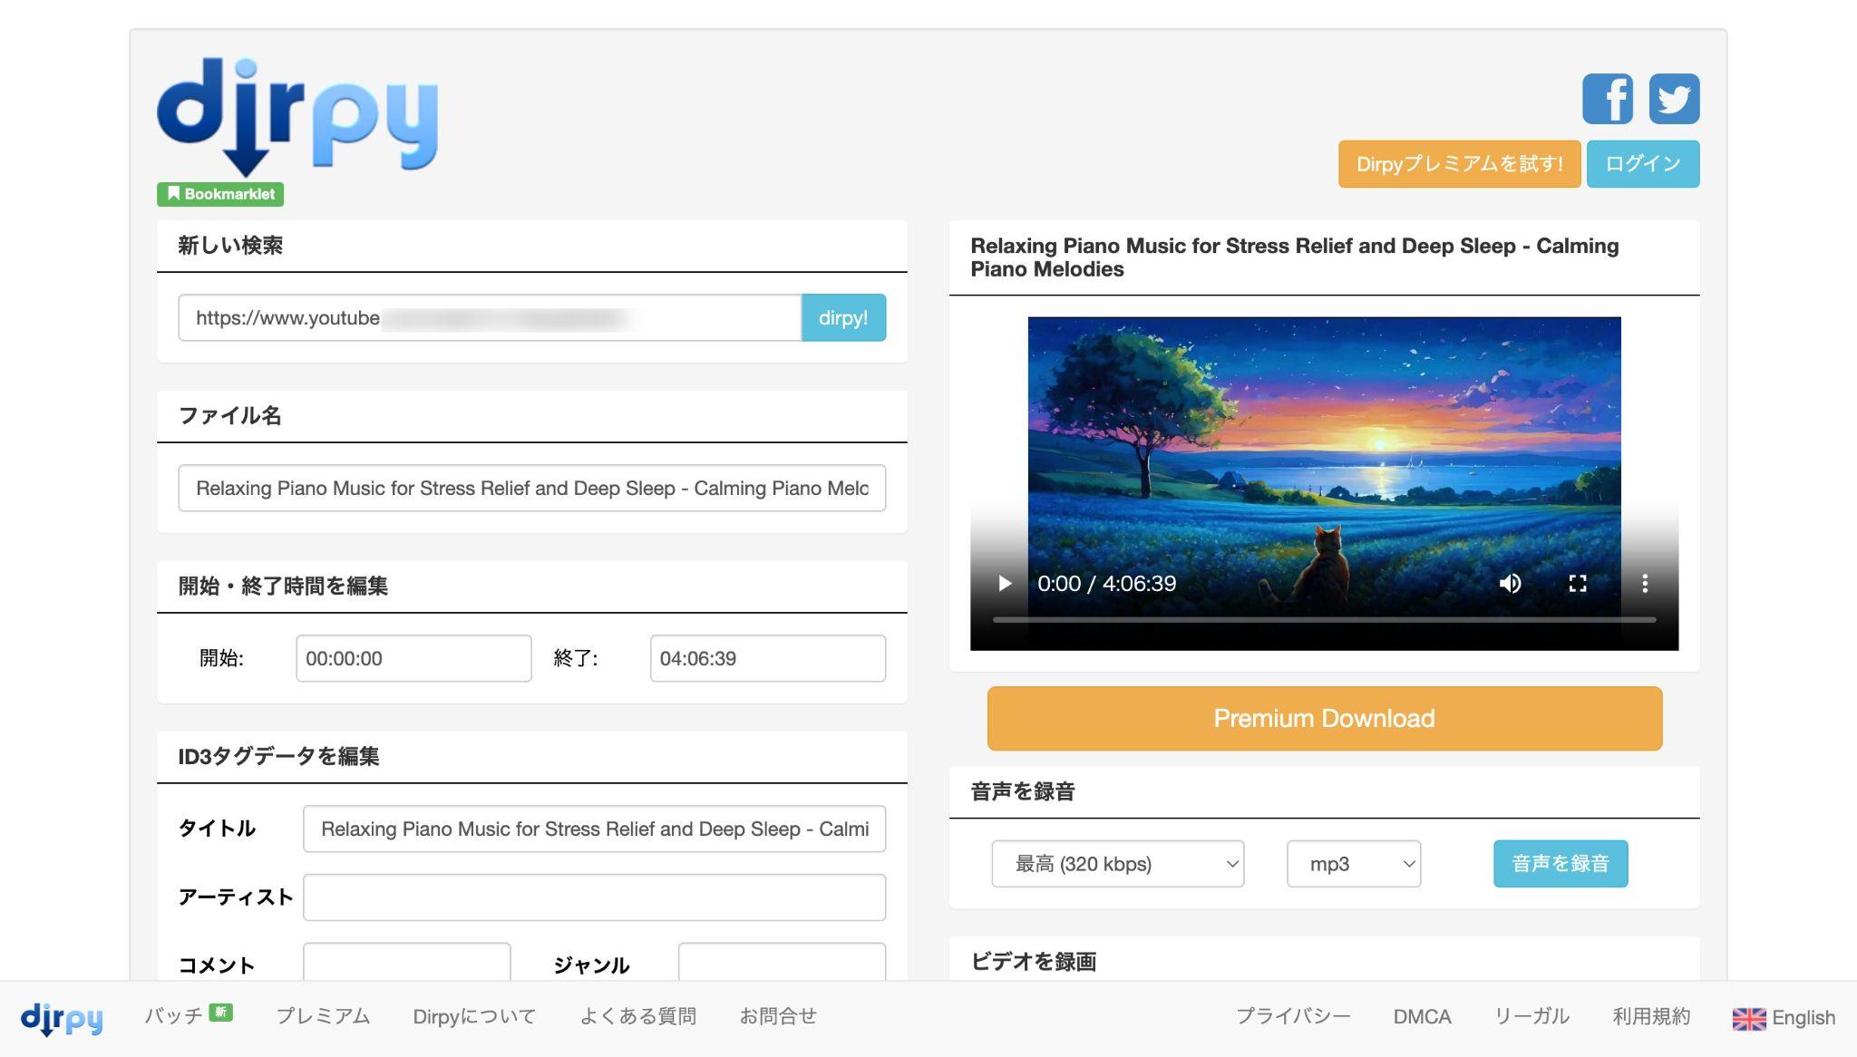Click the 音声を録音 section heading
Viewport: 1857px width, 1057px height.
(x=1023, y=791)
